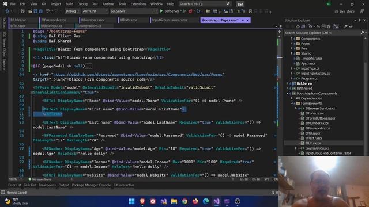Image resolution: width=369 pixels, height=207 pixels.
Task: Open the GitHub aspnetcore link in code
Action: coord(138,74)
